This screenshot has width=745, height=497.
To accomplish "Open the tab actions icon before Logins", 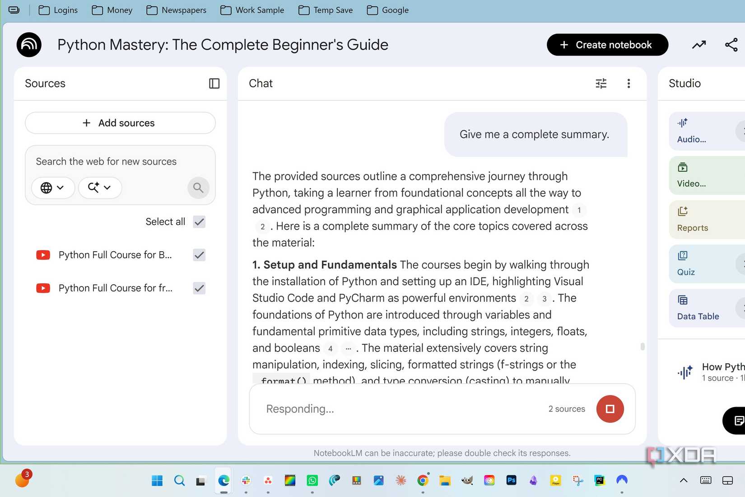I will [x=14, y=10].
